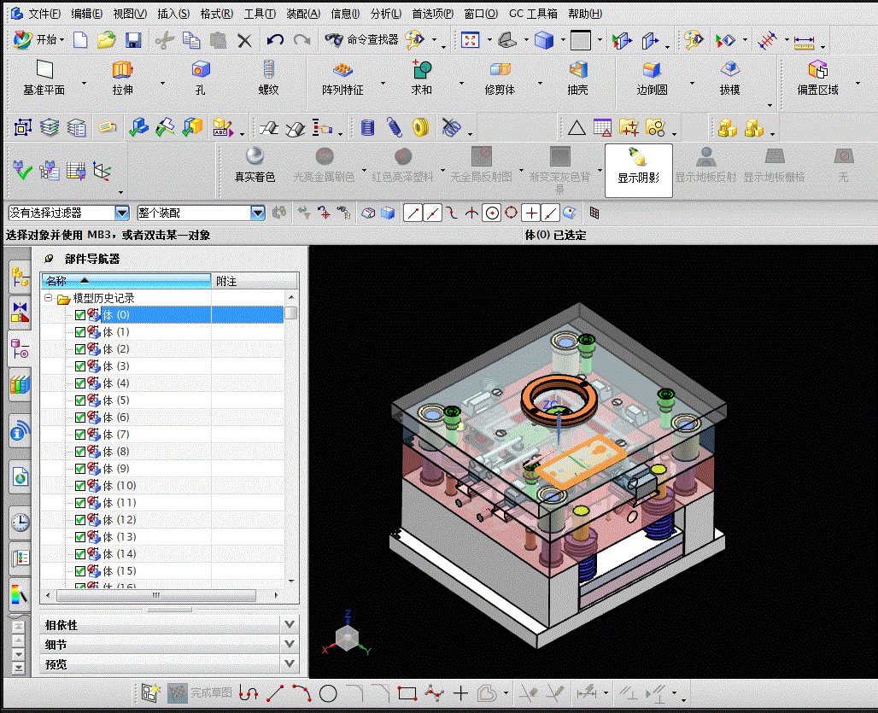Open the Internet Explorer sidebar tab
Image resolution: width=878 pixels, height=713 pixels.
click(20, 477)
